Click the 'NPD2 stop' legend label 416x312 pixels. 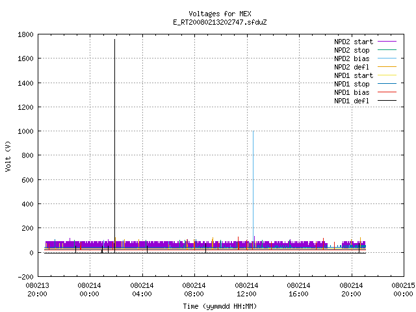click(352, 50)
